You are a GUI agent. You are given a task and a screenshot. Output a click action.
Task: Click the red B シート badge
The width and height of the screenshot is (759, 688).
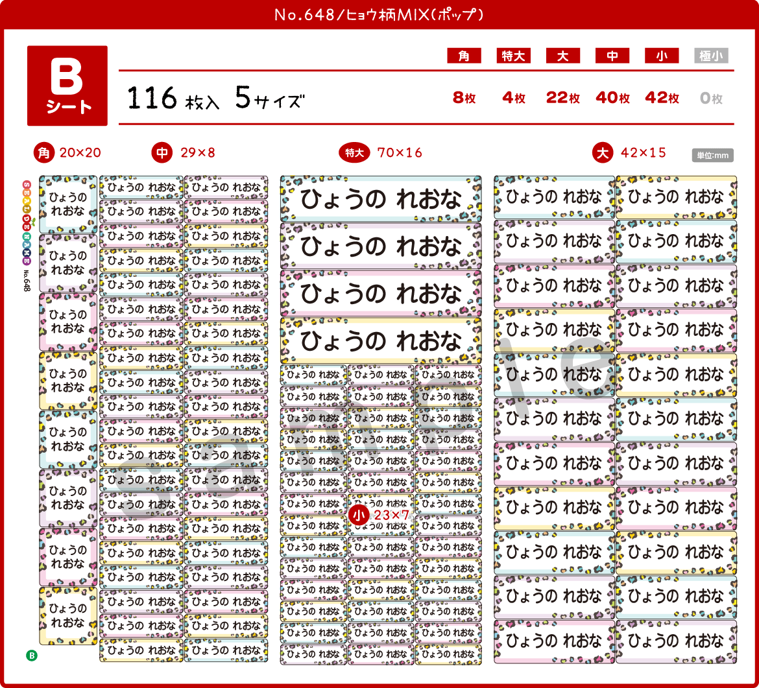pyautogui.click(x=67, y=86)
